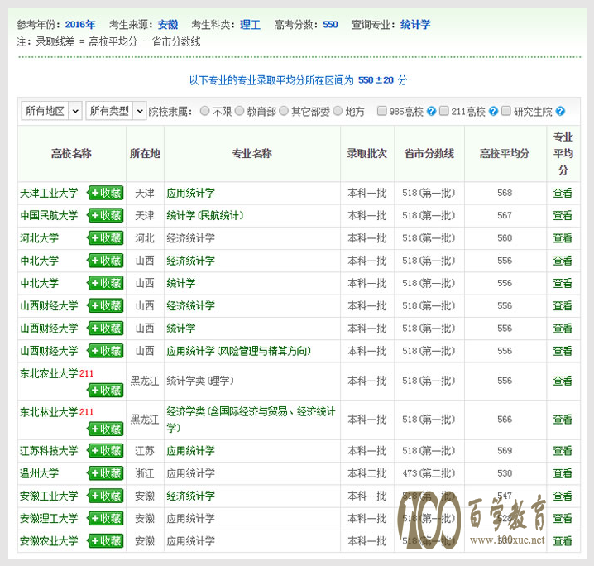Viewport: 594px width, 566px height.
Task: Open 安徽工业大学 school link
Action: coord(49,496)
